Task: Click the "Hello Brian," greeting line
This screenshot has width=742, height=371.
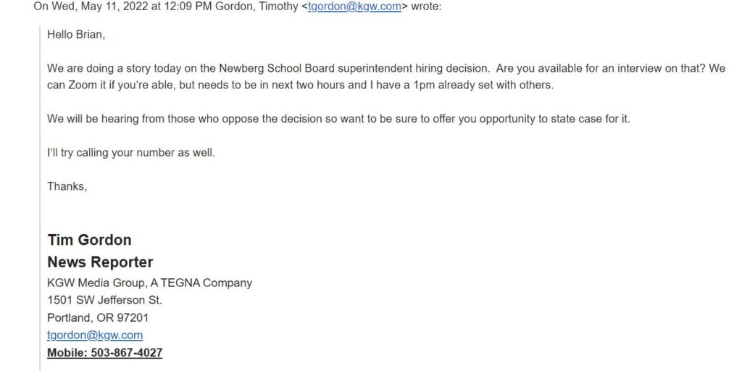Action: tap(75, 35)
